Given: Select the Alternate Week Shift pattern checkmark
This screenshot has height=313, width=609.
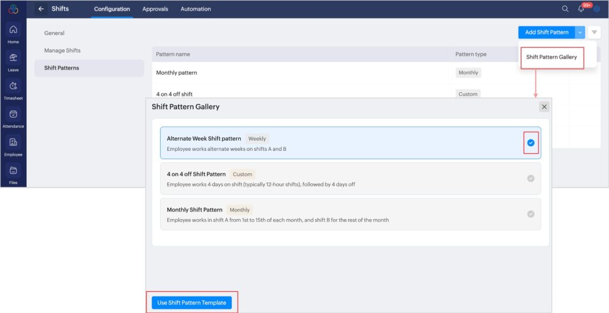Looking at the screenshot, I should [530, 143].
